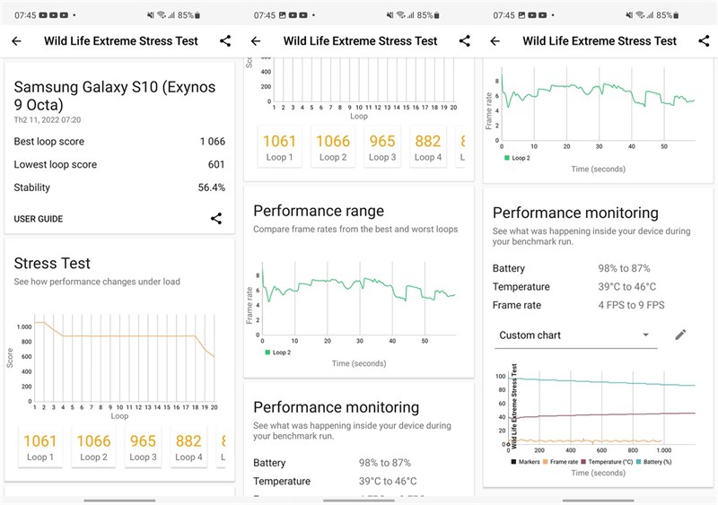Select Loop 2 card with 1066 in left screen
718x505 pixels.
pyautogui.click(x=93, y=447)
